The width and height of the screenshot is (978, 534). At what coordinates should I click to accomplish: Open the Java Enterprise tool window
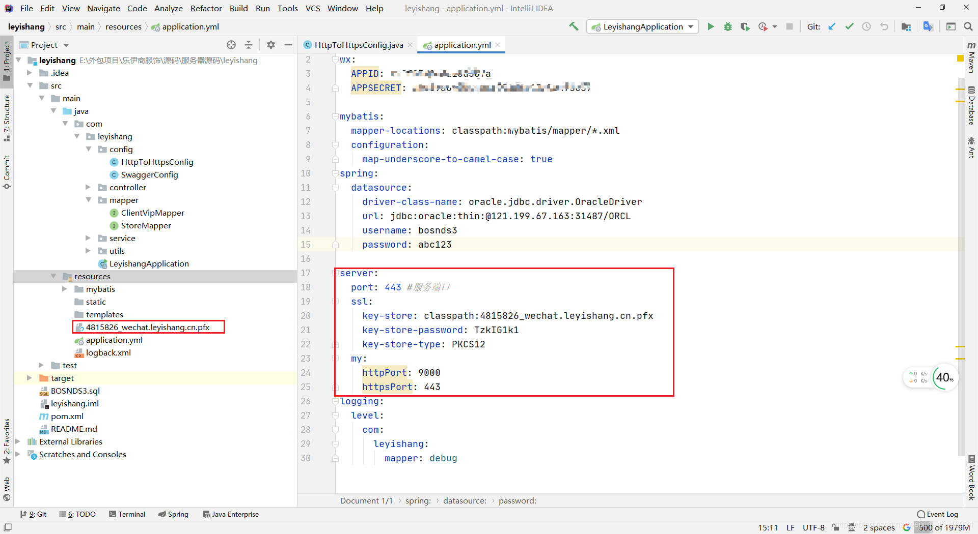click(x=231, y=514)
